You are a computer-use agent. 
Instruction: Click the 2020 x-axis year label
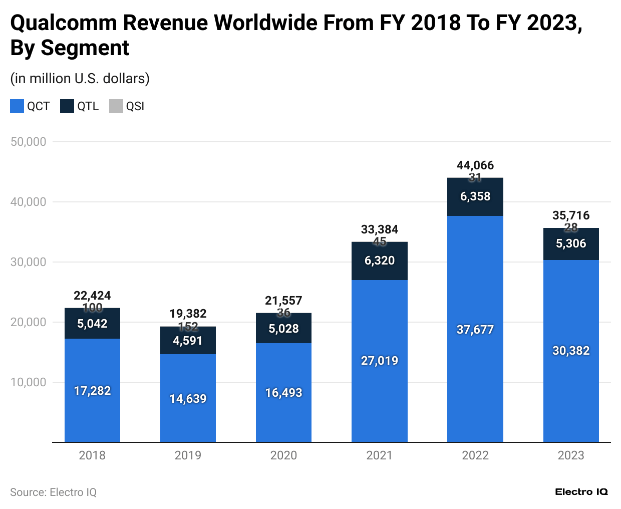(x=283, y=455)
